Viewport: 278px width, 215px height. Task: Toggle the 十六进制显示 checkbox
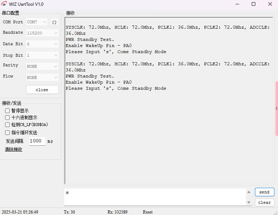pyautogui.click(x=7, y=118)
